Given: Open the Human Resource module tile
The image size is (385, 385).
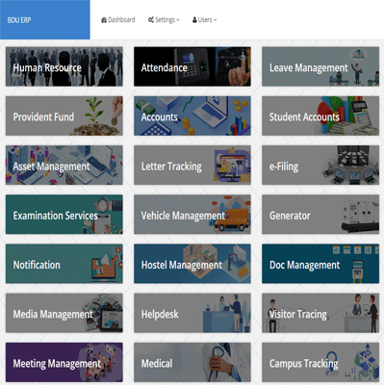Looking at the screenshot, I should [64, 66].
